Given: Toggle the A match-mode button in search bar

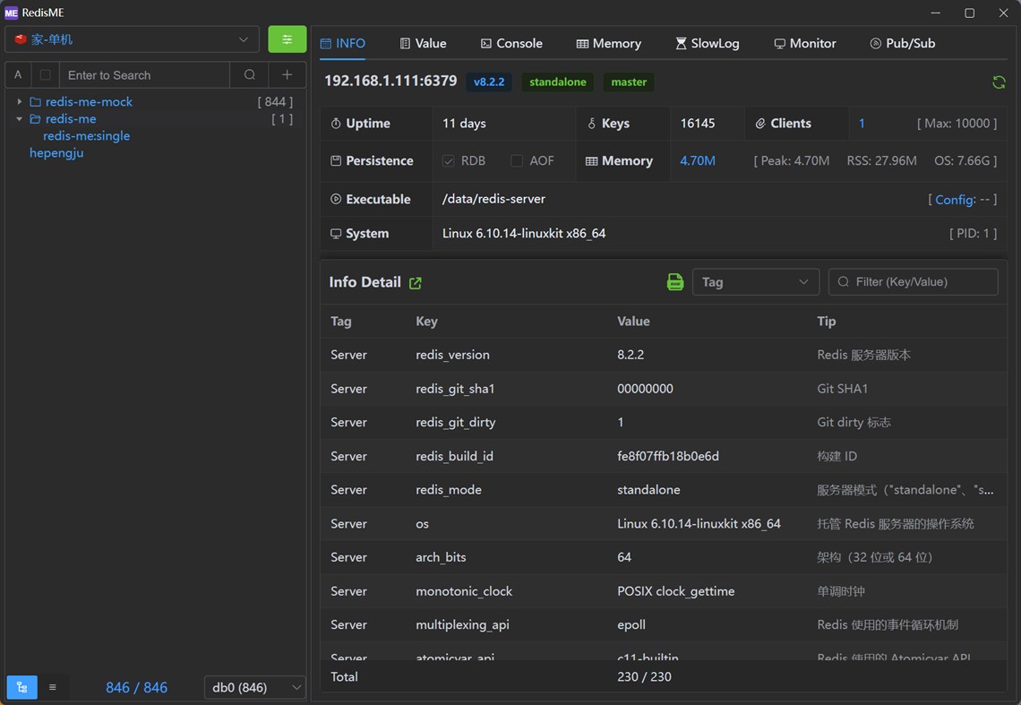Looking at the screenshot, I should tap(18, 75).
